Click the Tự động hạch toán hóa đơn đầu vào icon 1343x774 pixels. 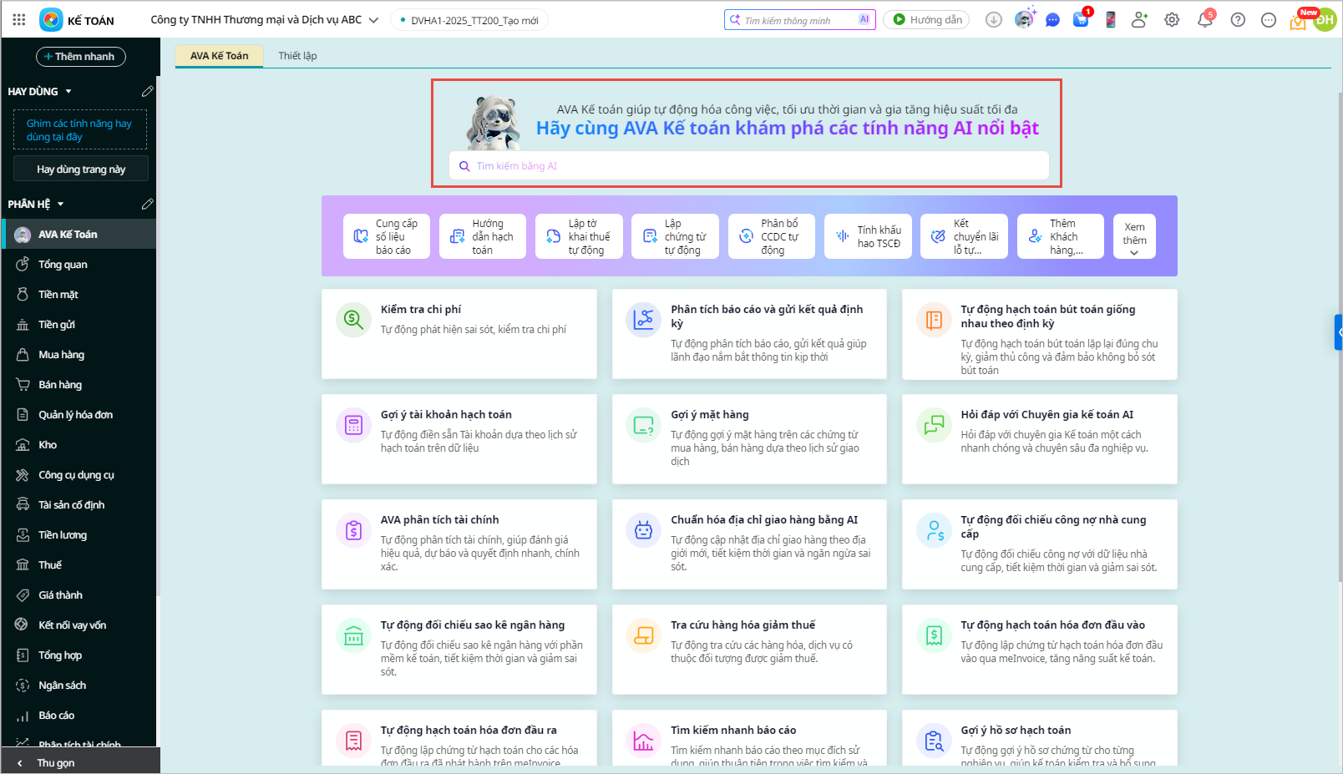click(934, 635)
